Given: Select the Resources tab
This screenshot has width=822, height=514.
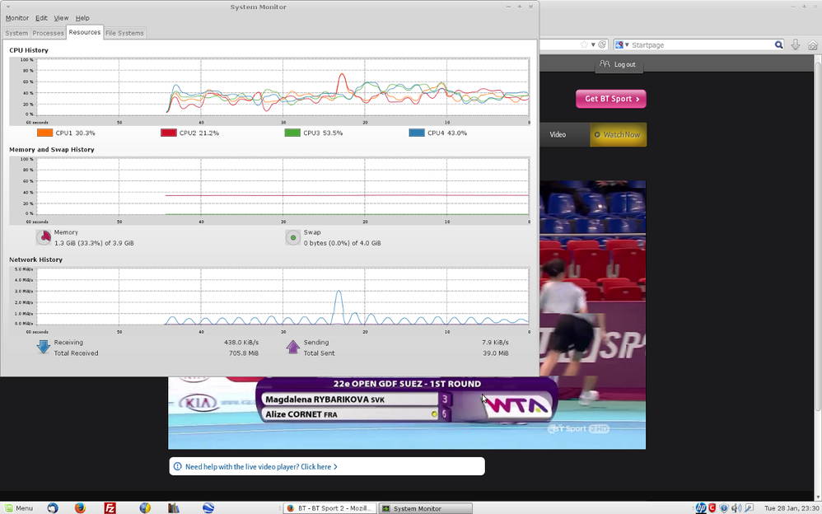Looking at the screenshot, I should click(x=84, y=32).
